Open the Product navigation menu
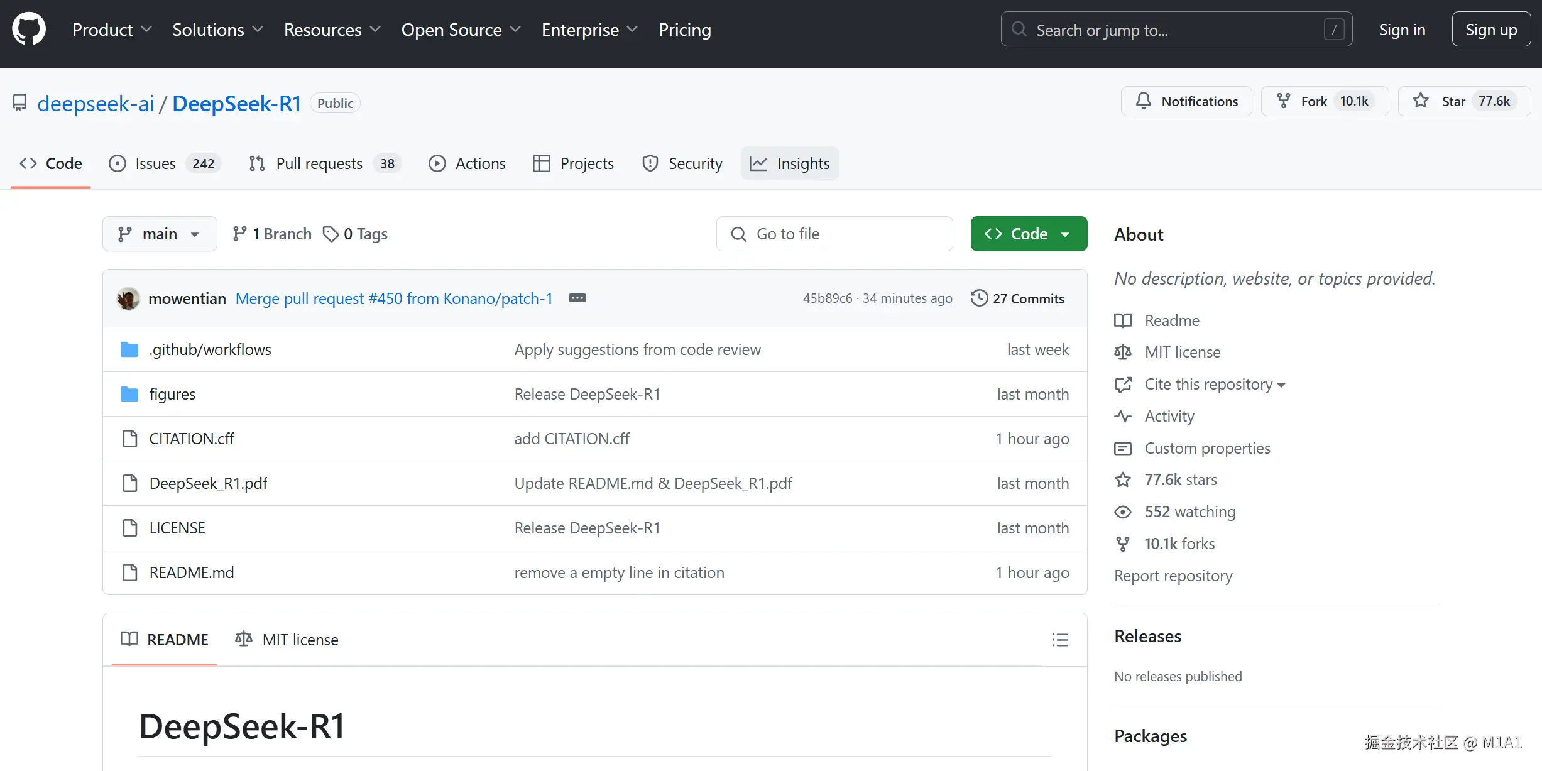 112,30
